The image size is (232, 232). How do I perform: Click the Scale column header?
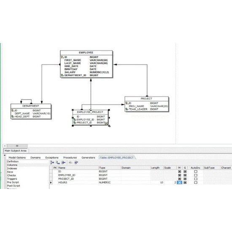pyautogui.click(x=170, y=168)
